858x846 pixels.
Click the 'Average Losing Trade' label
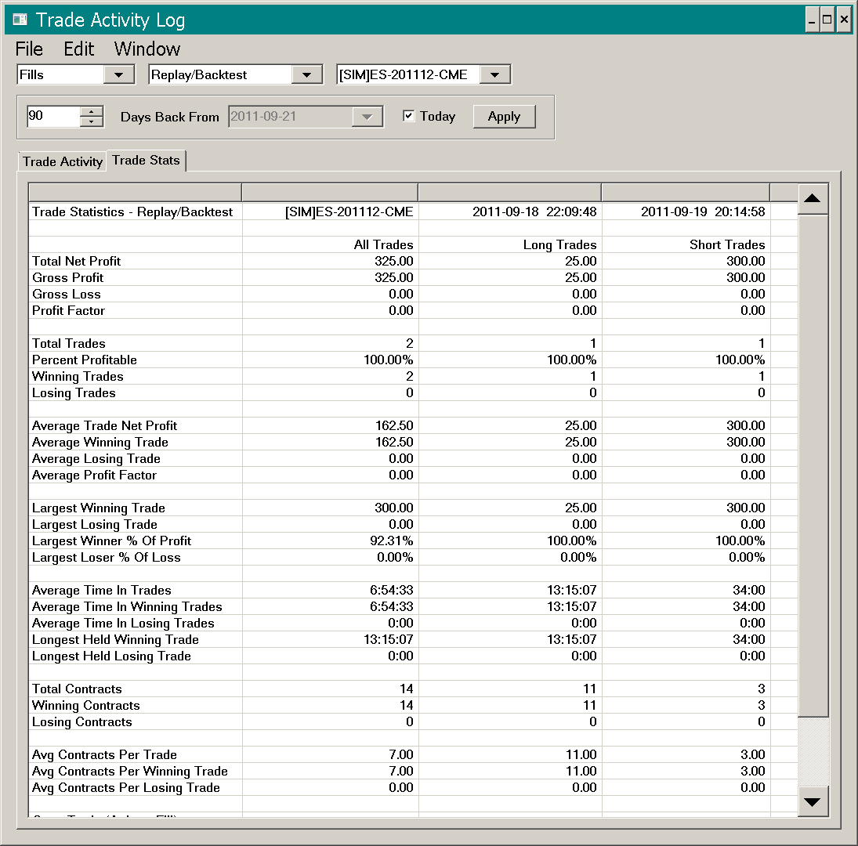point(96,458)
